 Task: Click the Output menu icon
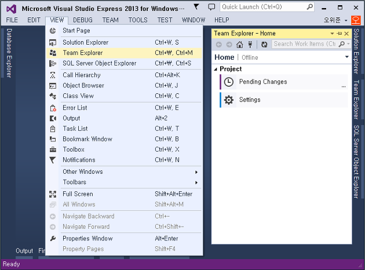pos(53,118)
